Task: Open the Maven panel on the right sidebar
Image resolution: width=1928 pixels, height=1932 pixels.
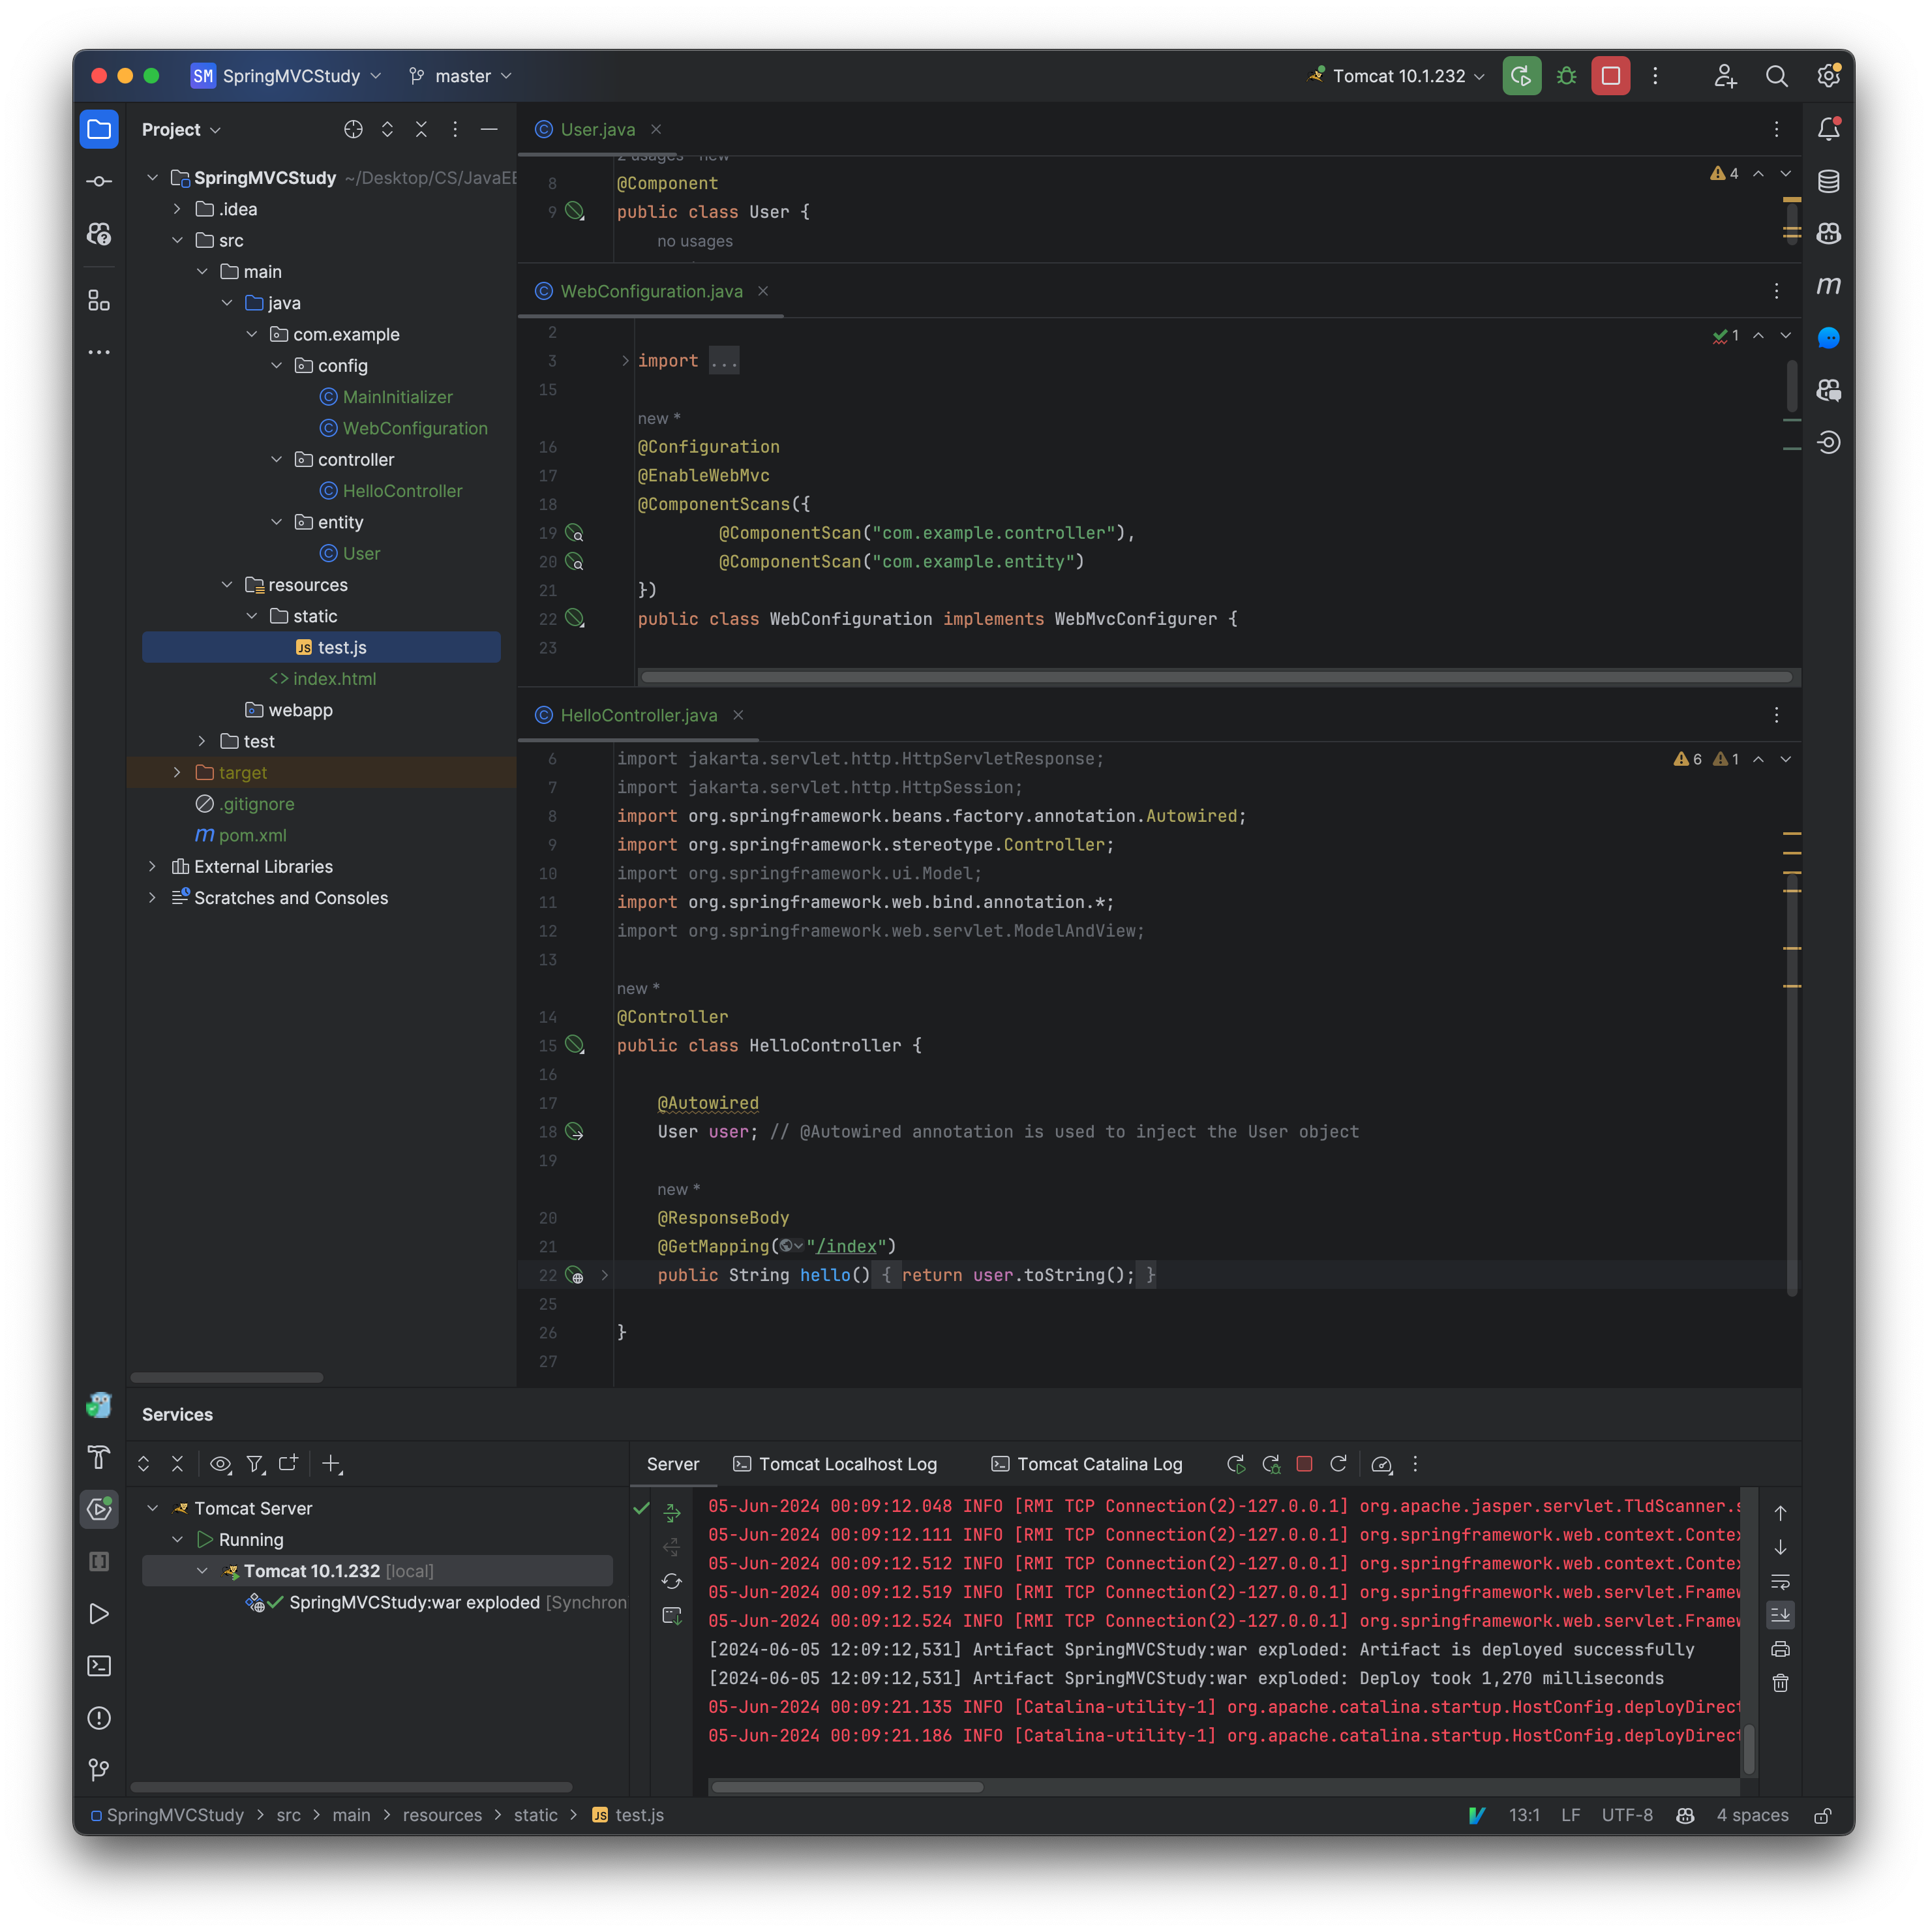Action: tap(1829, 285)
